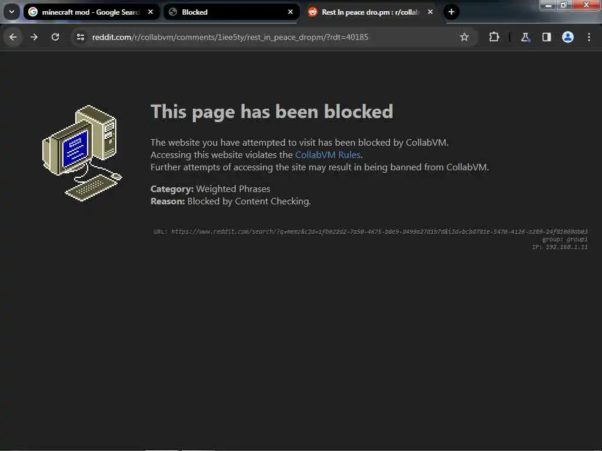Click the forward navigation arrow
The image size is (602, 451).
coord(34,37)
